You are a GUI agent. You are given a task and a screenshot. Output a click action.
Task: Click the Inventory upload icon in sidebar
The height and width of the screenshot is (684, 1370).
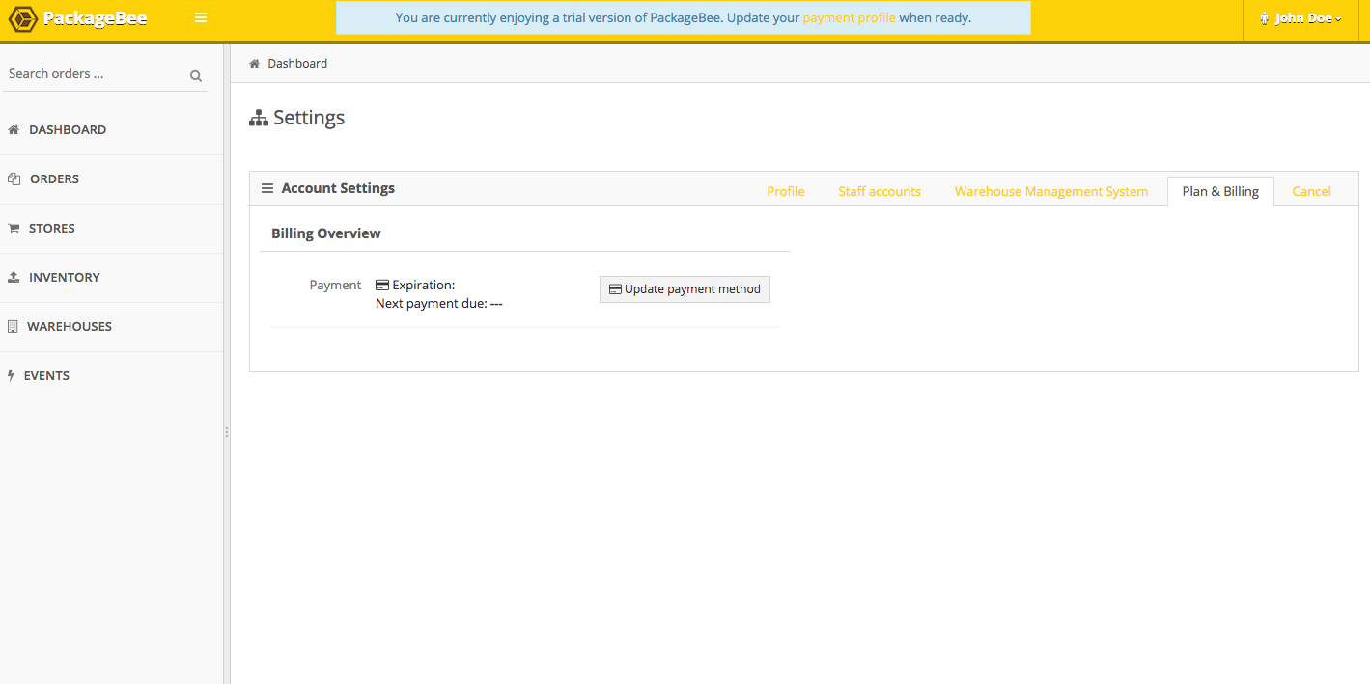[x=14, y=277]
